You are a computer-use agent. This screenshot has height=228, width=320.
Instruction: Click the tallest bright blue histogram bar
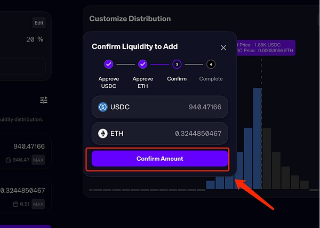coord(257,139)
